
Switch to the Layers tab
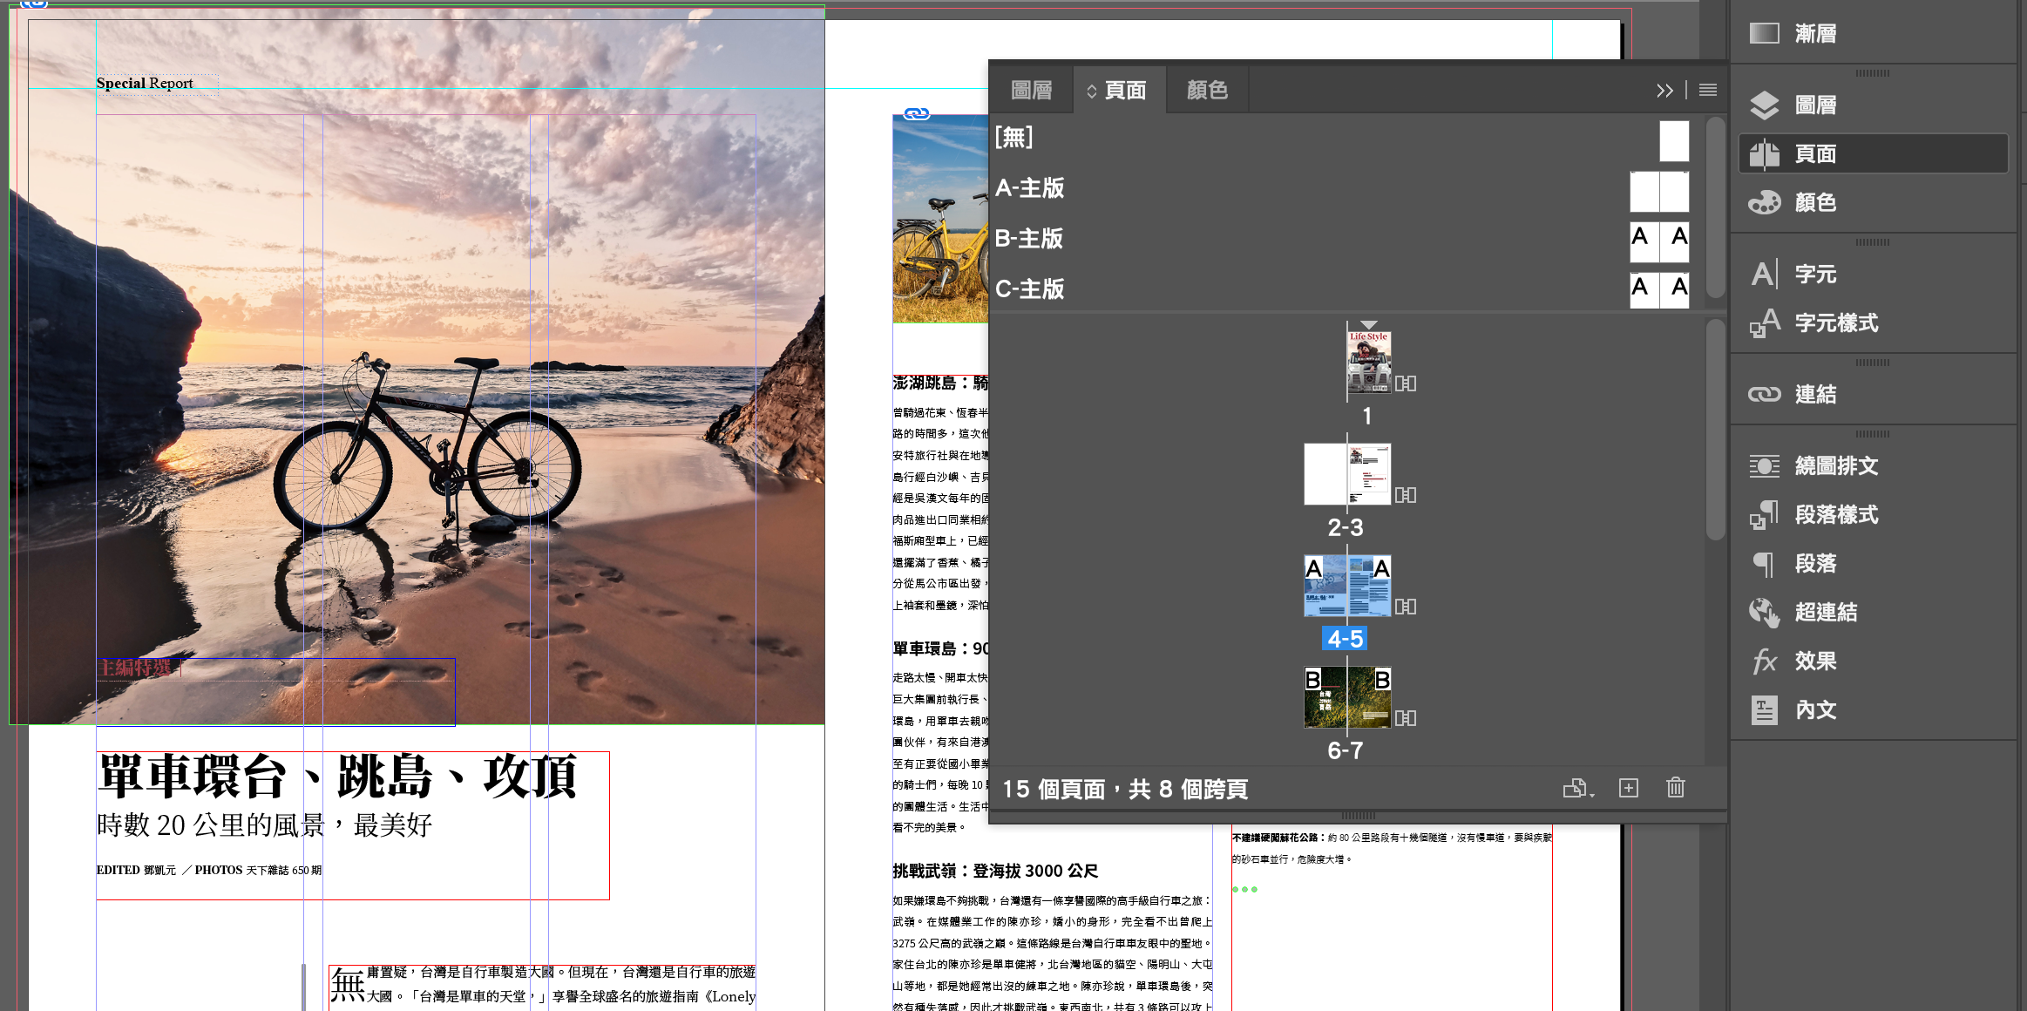pyautogui.click(x=1031, y=91)
